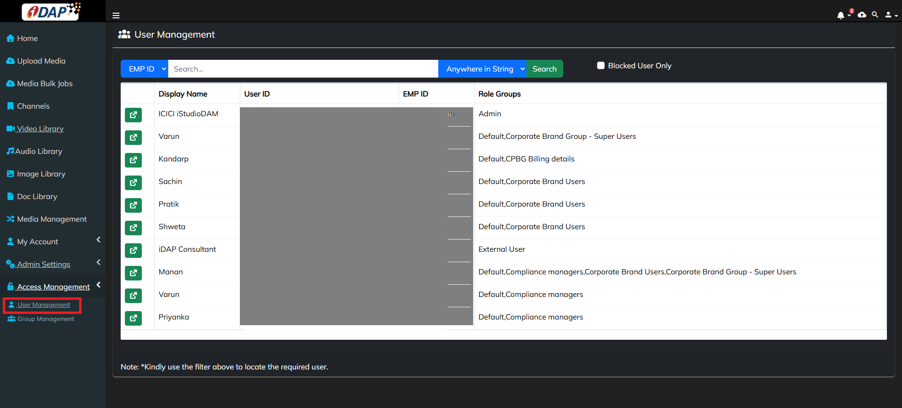Viewport: 902px width, 408px height.
Task: Open Media Bulk Jobs from sidebar
Action: 45,83
